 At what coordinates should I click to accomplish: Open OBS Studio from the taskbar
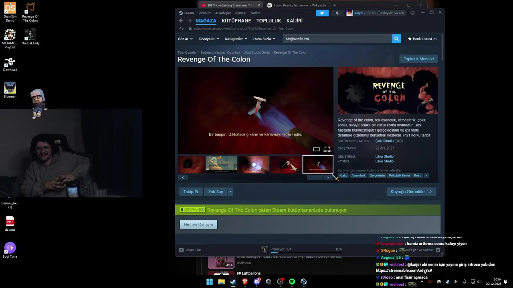click(280, 282)
